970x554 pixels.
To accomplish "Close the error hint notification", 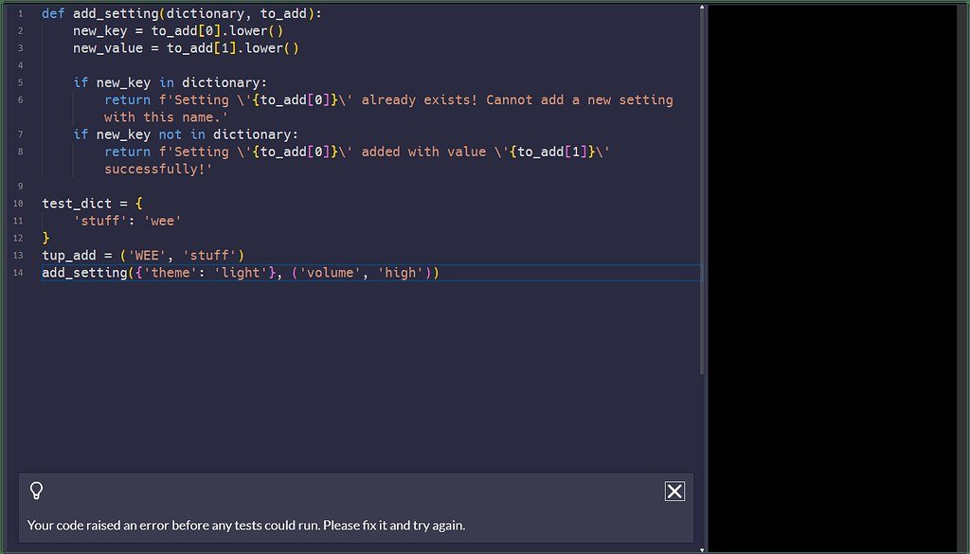I will pyautogui.click(x=674, y=491).
